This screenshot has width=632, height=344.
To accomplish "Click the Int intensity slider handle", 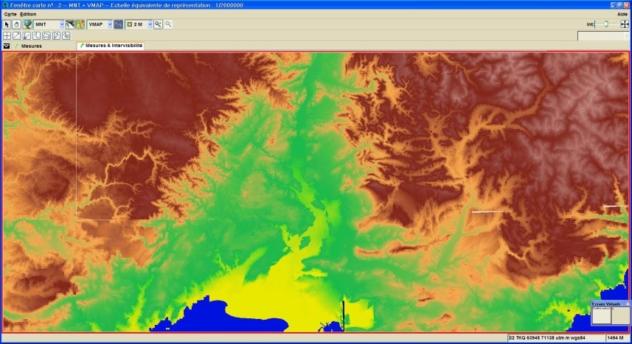I will 606,24.
